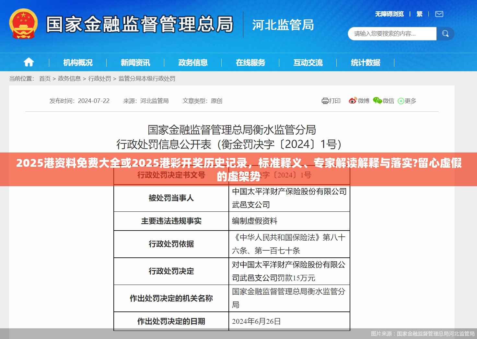Screen dimensions: 477x339
Task: Click the home icon in navigation bar
Action: point(29,62)
